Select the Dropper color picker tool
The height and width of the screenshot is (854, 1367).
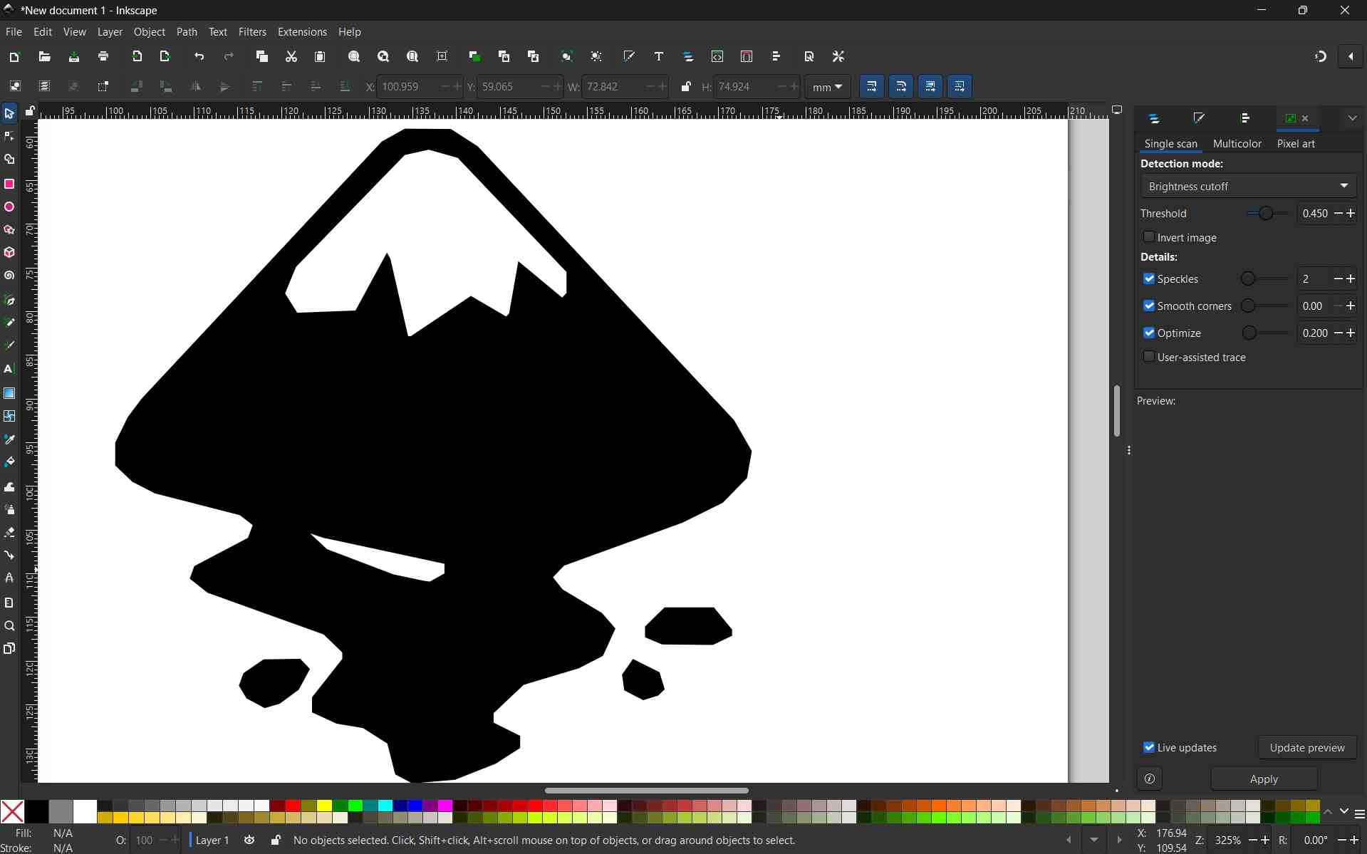[x=9, y=439]
